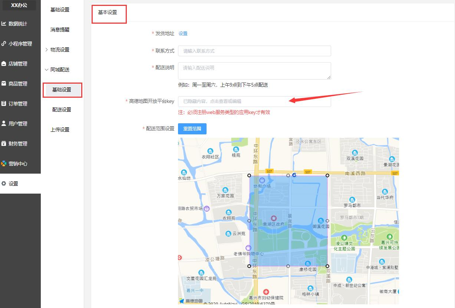Click the XX办公 logo title
This screenshot has height=308, width=455.
coord(19,5)
